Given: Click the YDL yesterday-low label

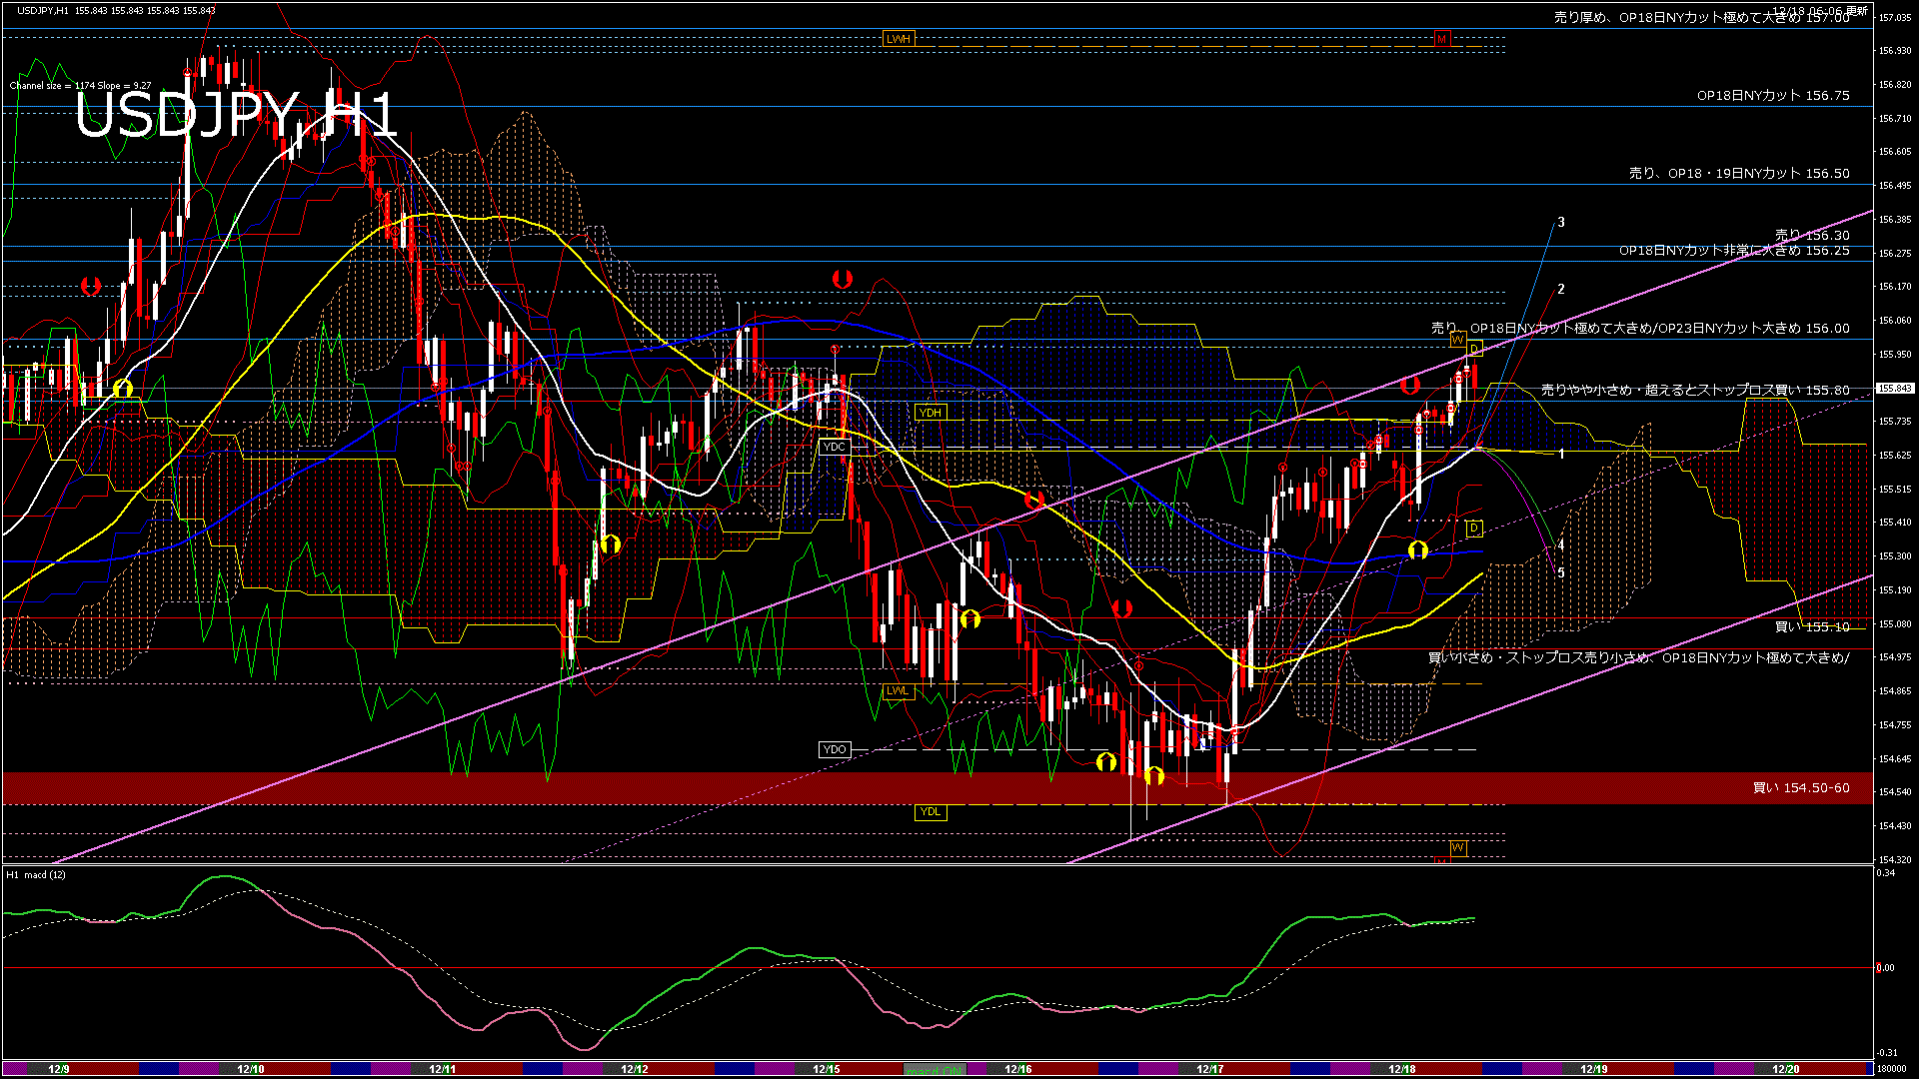Looking at the screenshot, I should [x=930, y=811].
